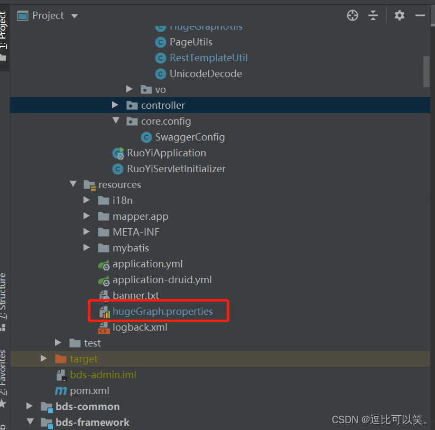Expand the mapper.app folder
This screenshot has width=435, height=430.
pos(87,216)
